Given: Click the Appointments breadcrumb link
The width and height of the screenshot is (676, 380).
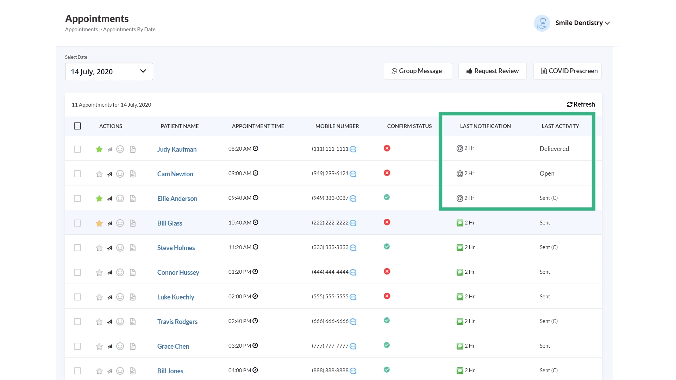Looking at the screenshot, I should (x=81, y=30).
